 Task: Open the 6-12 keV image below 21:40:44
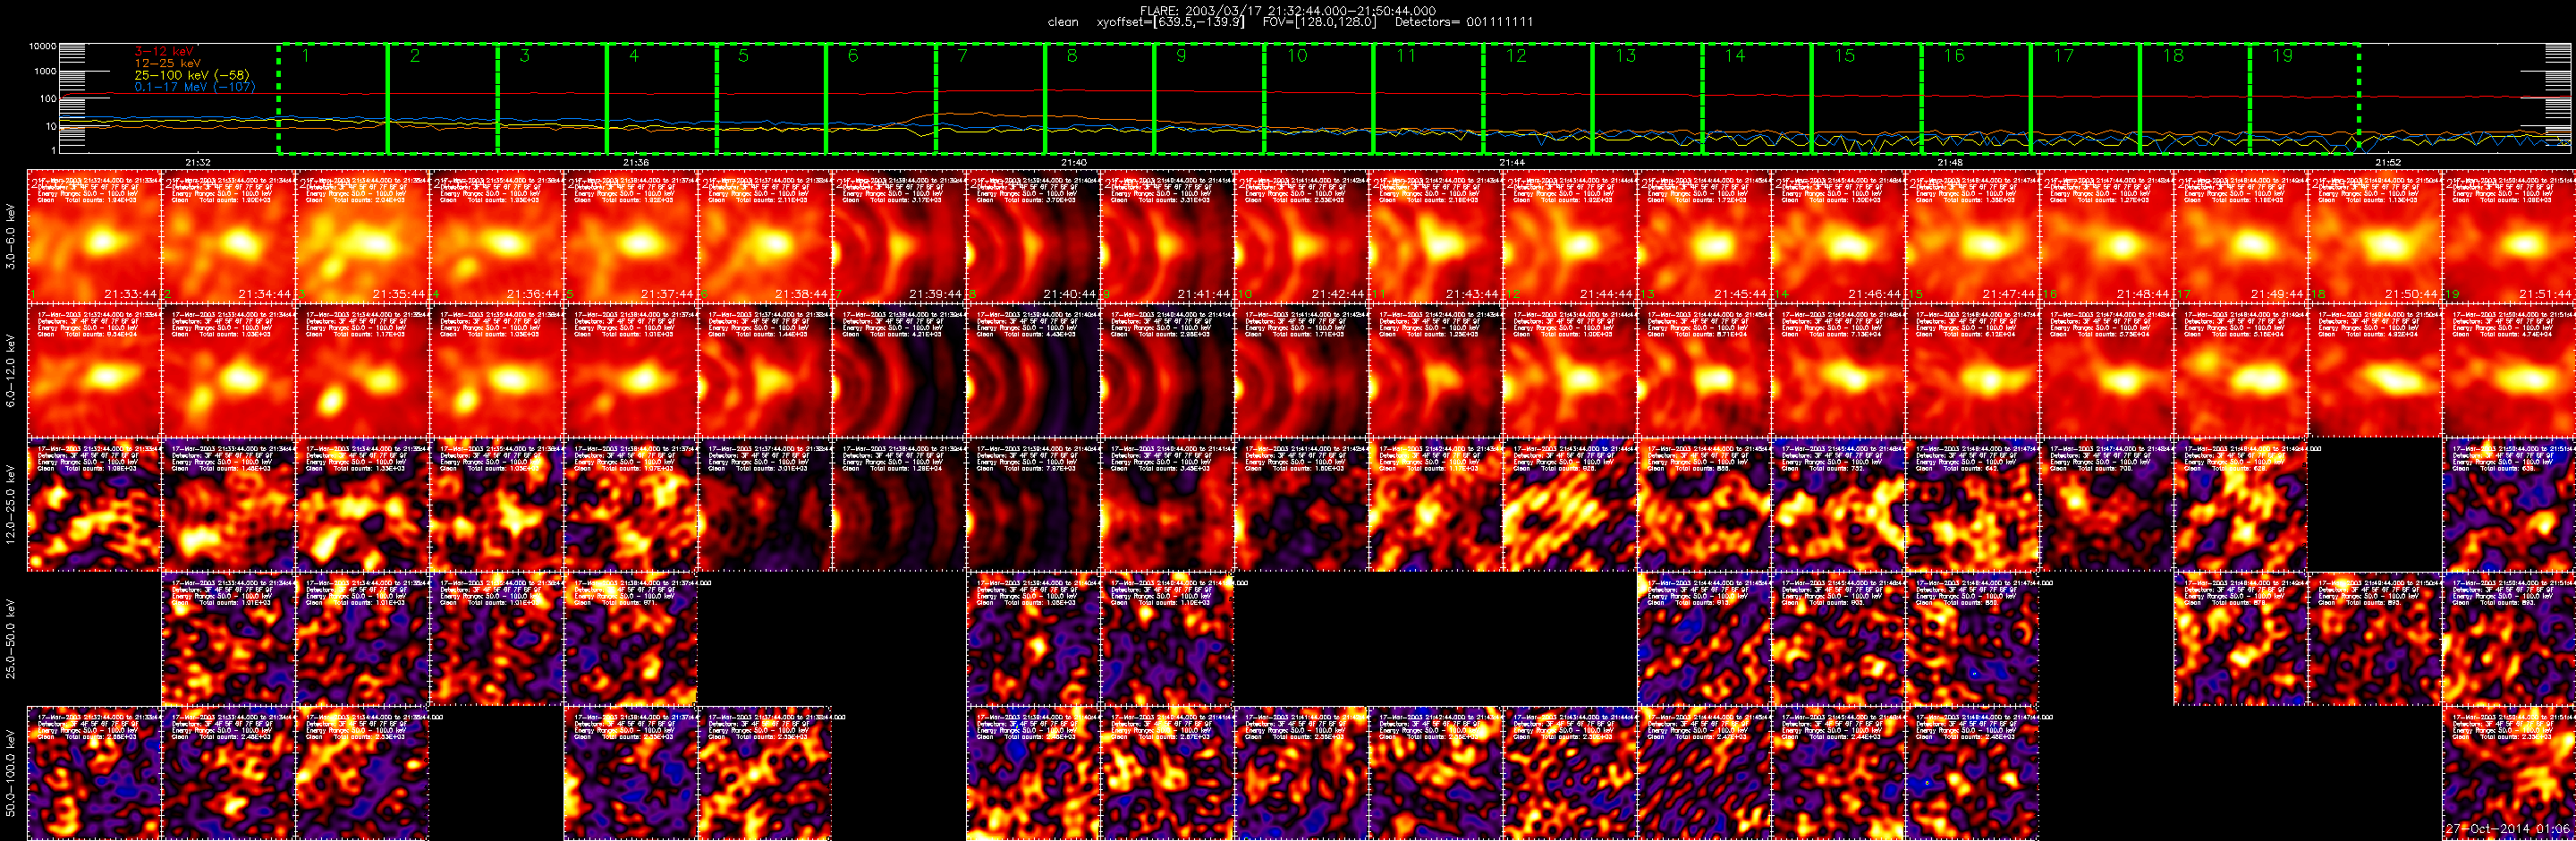(x=1033, y=370)
